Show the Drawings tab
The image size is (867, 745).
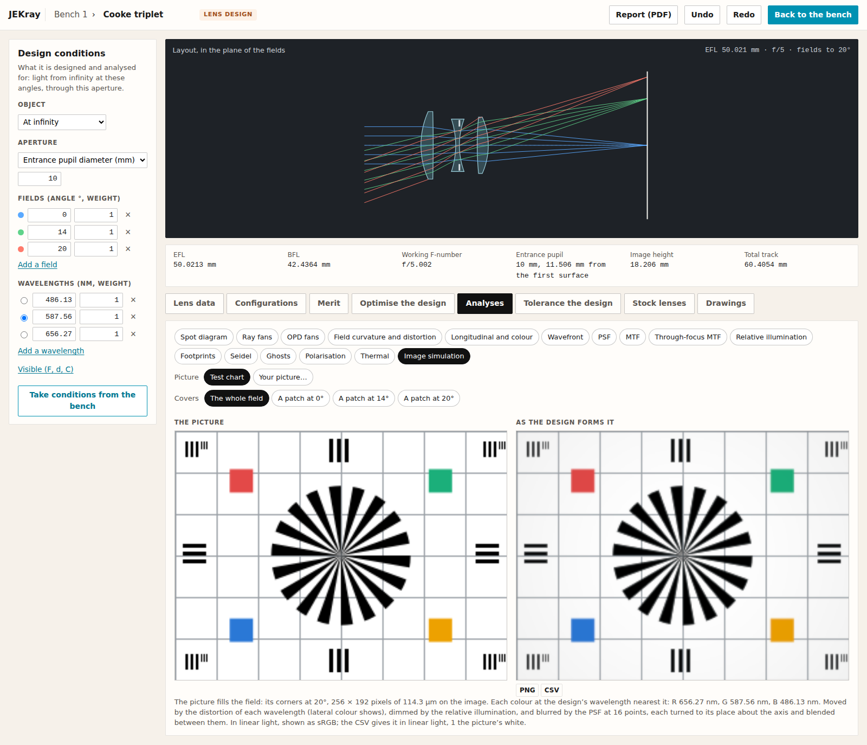(726, 303)
